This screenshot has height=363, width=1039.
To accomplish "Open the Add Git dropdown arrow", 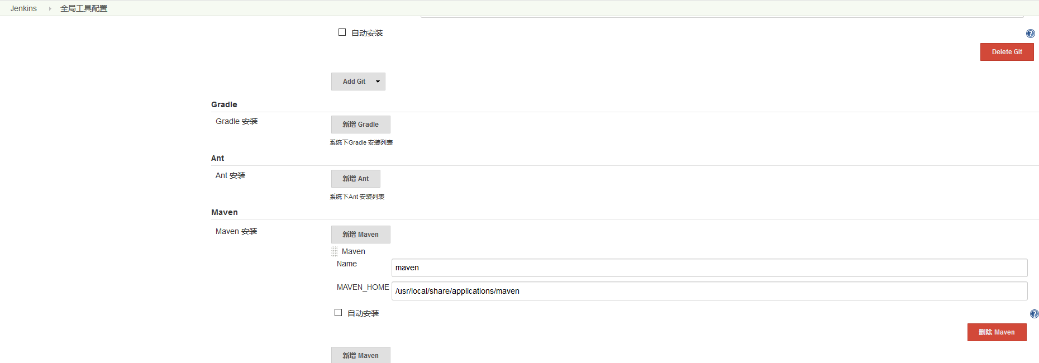I will coord(378,82).
